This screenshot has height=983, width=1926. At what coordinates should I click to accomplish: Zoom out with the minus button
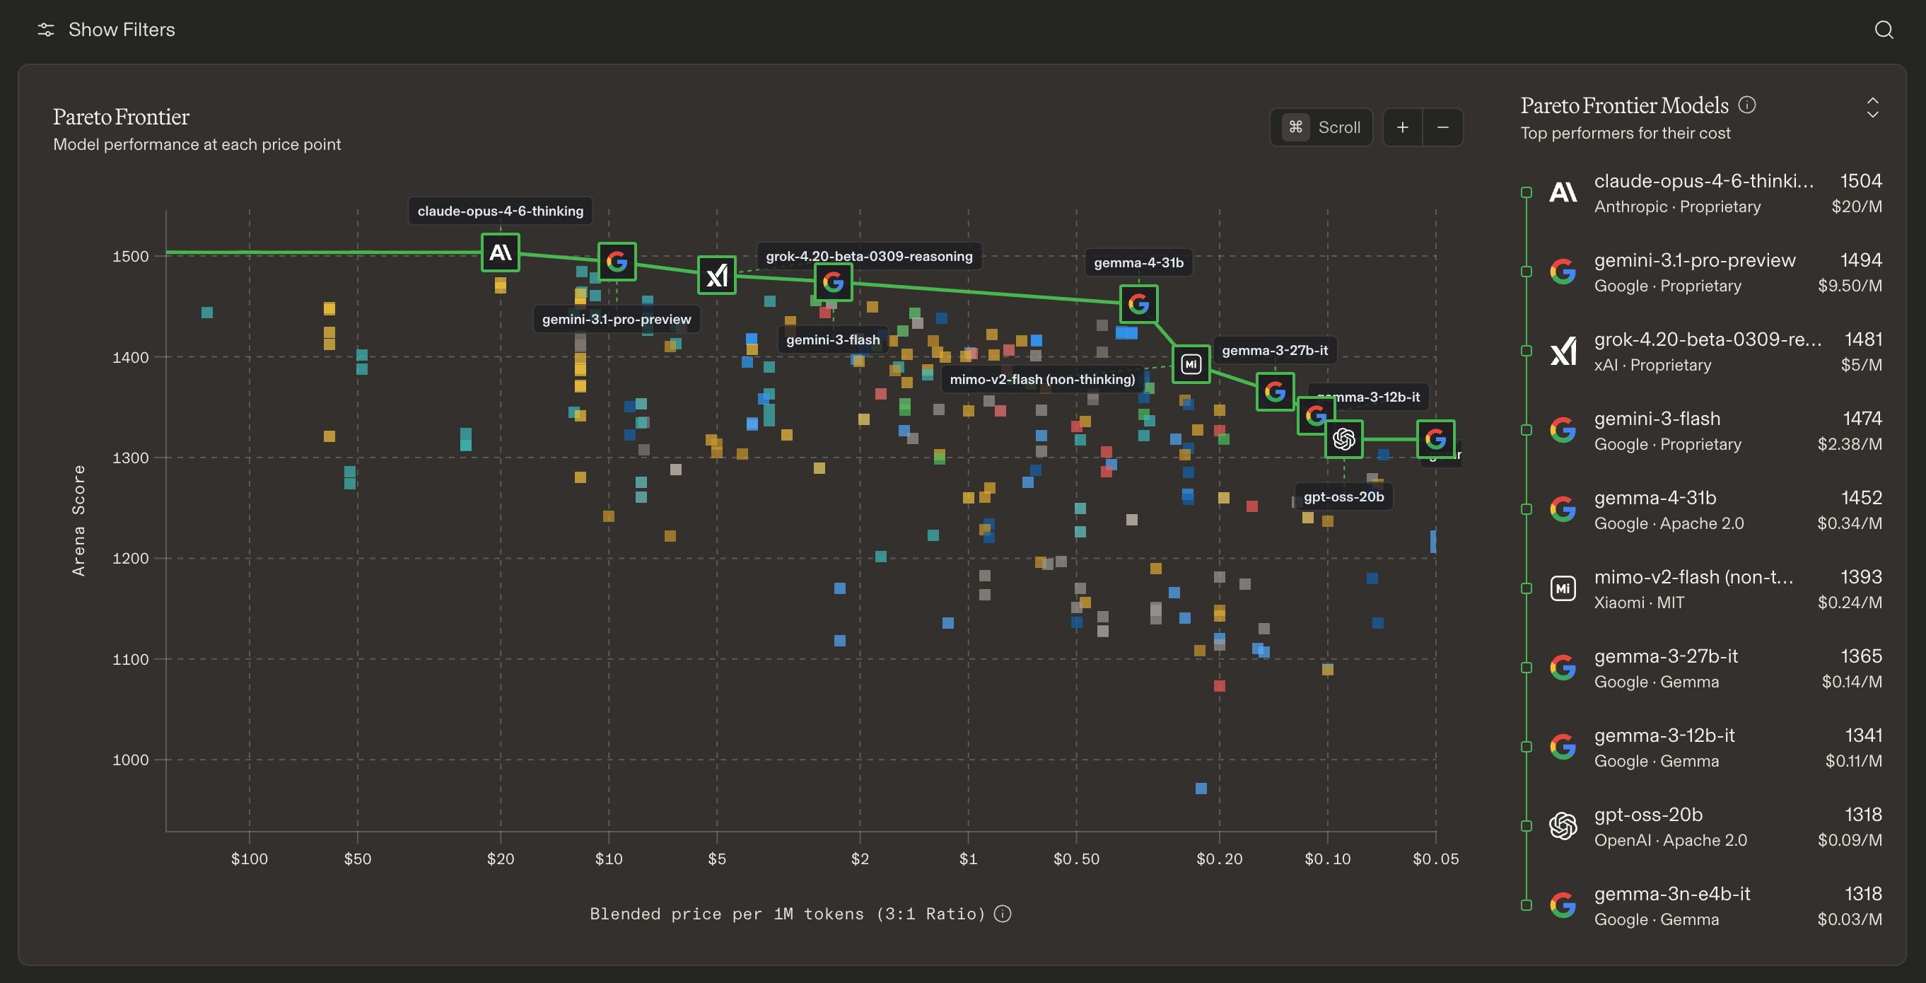(1443, 127)
